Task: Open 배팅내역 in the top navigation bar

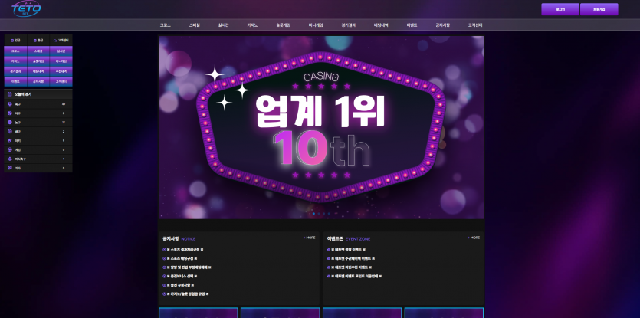Action: [x=381, y=25]
